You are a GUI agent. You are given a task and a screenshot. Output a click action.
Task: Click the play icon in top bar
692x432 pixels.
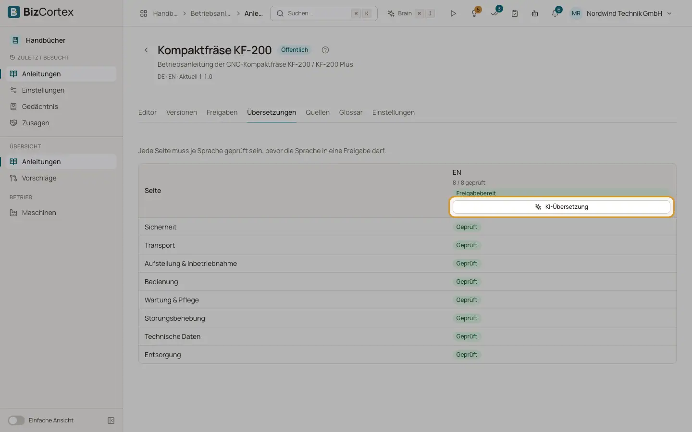click(453, 13)
